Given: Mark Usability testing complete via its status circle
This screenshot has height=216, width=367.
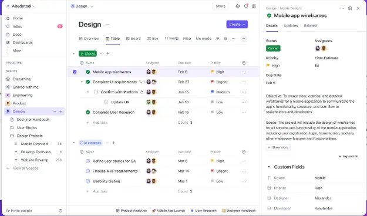Looking at the screenshot, I should point(87,181).
